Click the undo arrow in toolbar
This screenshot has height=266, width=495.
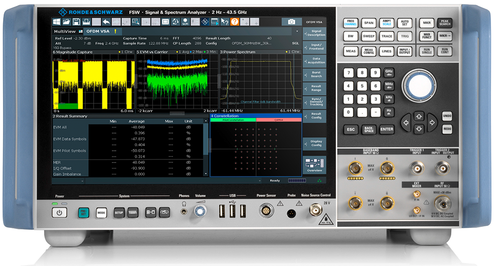106,22
